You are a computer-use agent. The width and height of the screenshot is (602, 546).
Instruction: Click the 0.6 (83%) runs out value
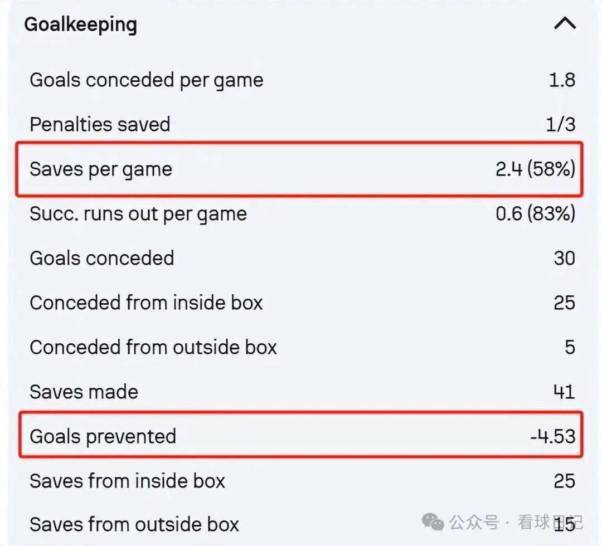536,213
